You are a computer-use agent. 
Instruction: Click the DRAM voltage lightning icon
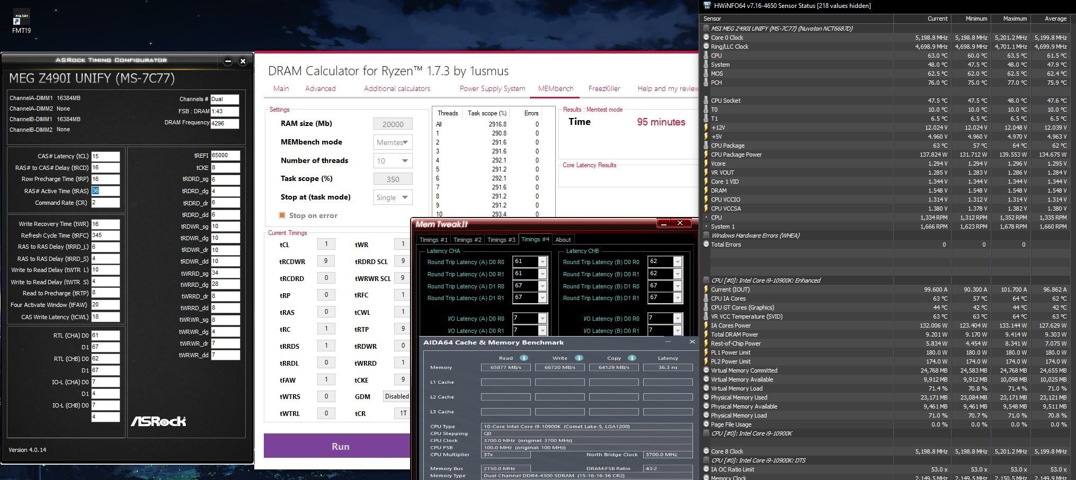point(706,191)
